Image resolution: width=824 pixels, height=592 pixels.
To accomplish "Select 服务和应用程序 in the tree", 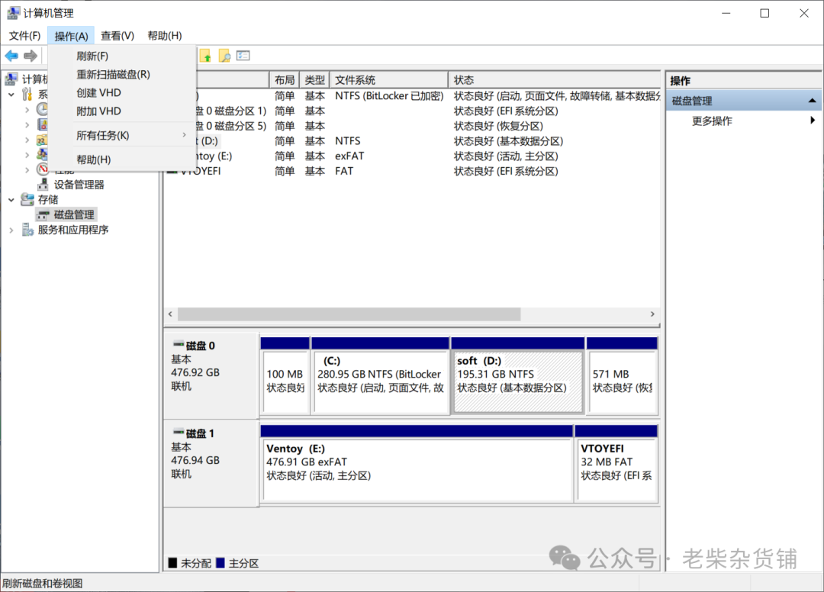I will click(73, 230).
